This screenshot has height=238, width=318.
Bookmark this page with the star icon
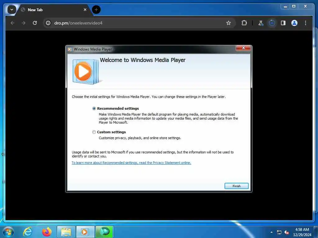pos(229,23)
